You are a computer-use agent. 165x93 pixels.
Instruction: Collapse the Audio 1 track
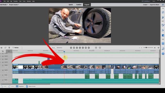(1, 70)
